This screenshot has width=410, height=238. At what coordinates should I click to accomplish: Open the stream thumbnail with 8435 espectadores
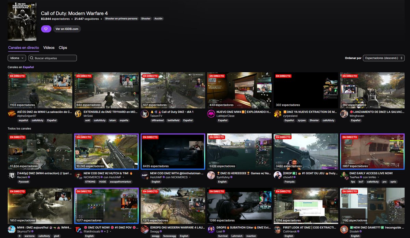click(173, 151)
